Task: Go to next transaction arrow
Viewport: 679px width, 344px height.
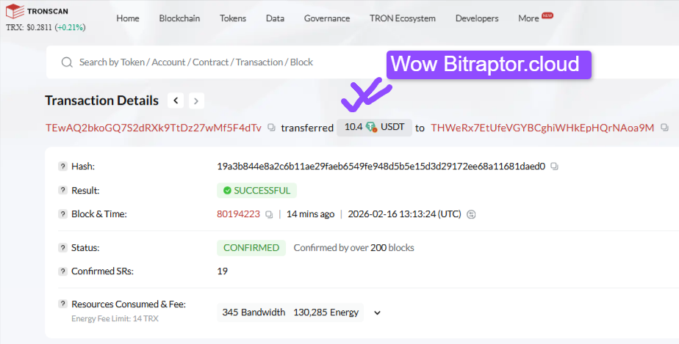Action: 196,100
